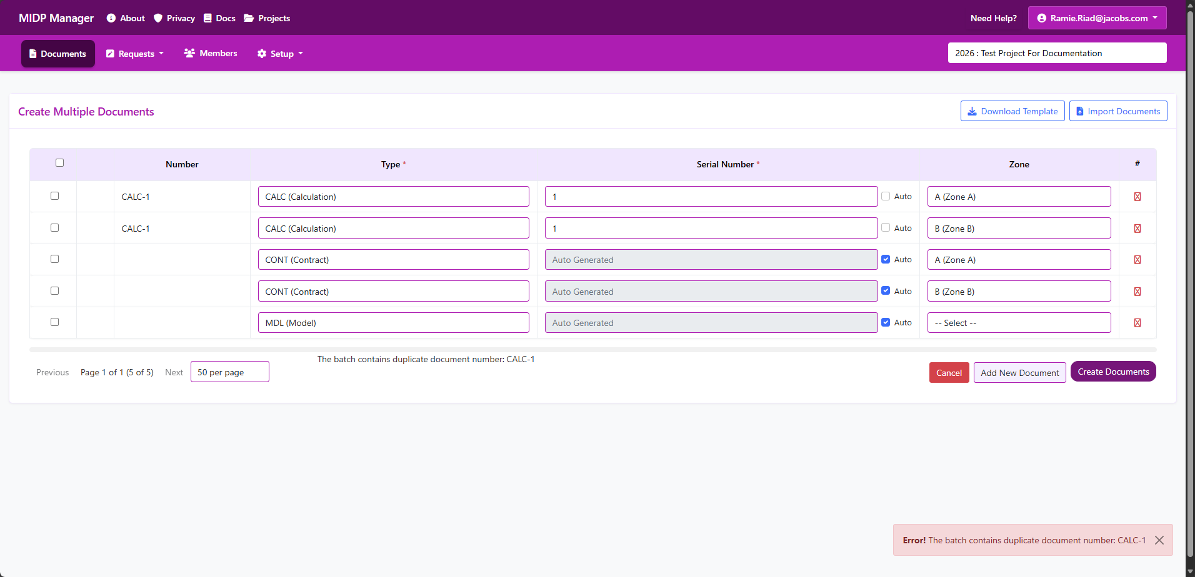Open Zone dropdown of CALC Zone B row

pos(1019,228)
